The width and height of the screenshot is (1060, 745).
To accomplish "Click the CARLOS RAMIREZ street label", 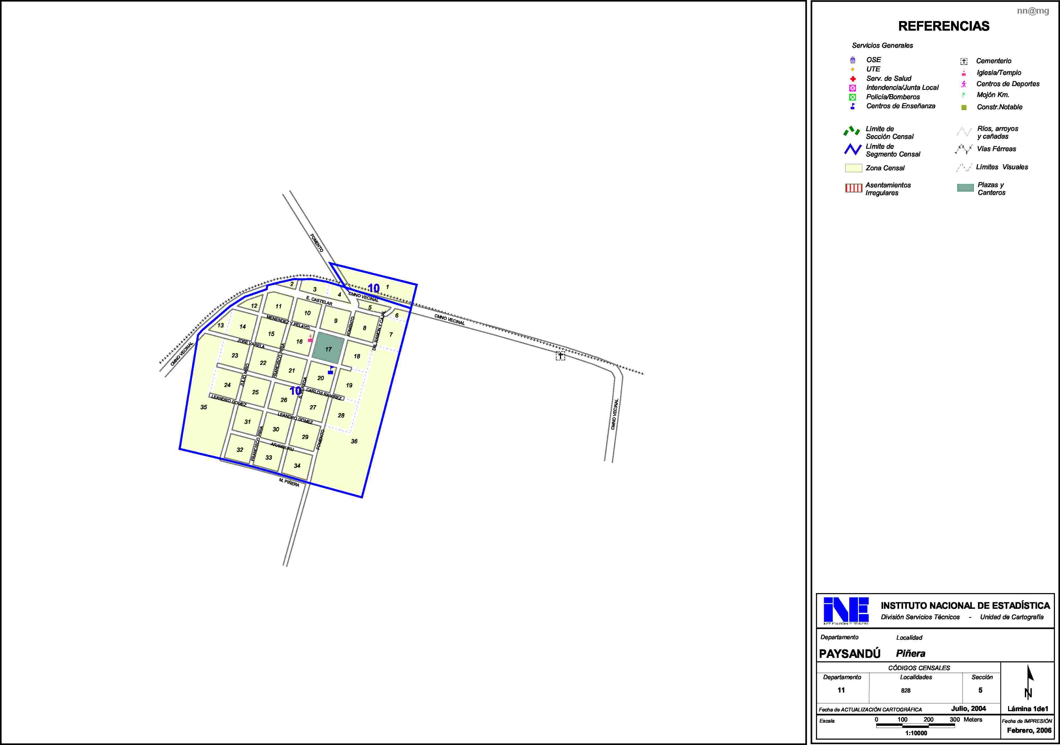I will pyautogui.click(x=324, y=394).
